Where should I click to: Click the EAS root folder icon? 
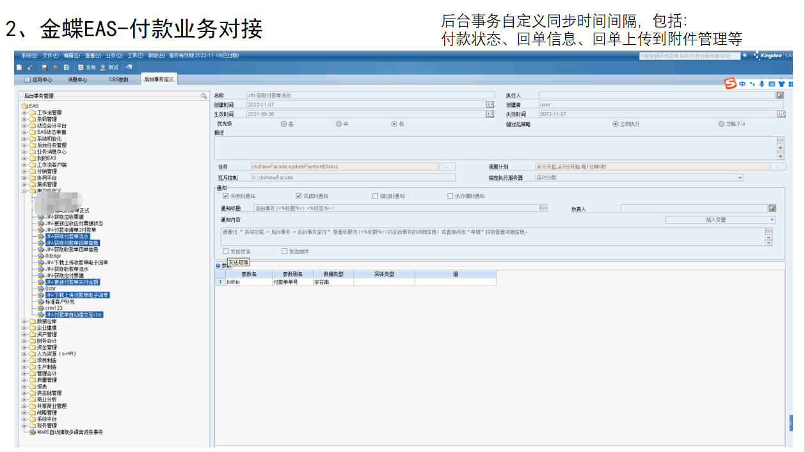point(24,106)
